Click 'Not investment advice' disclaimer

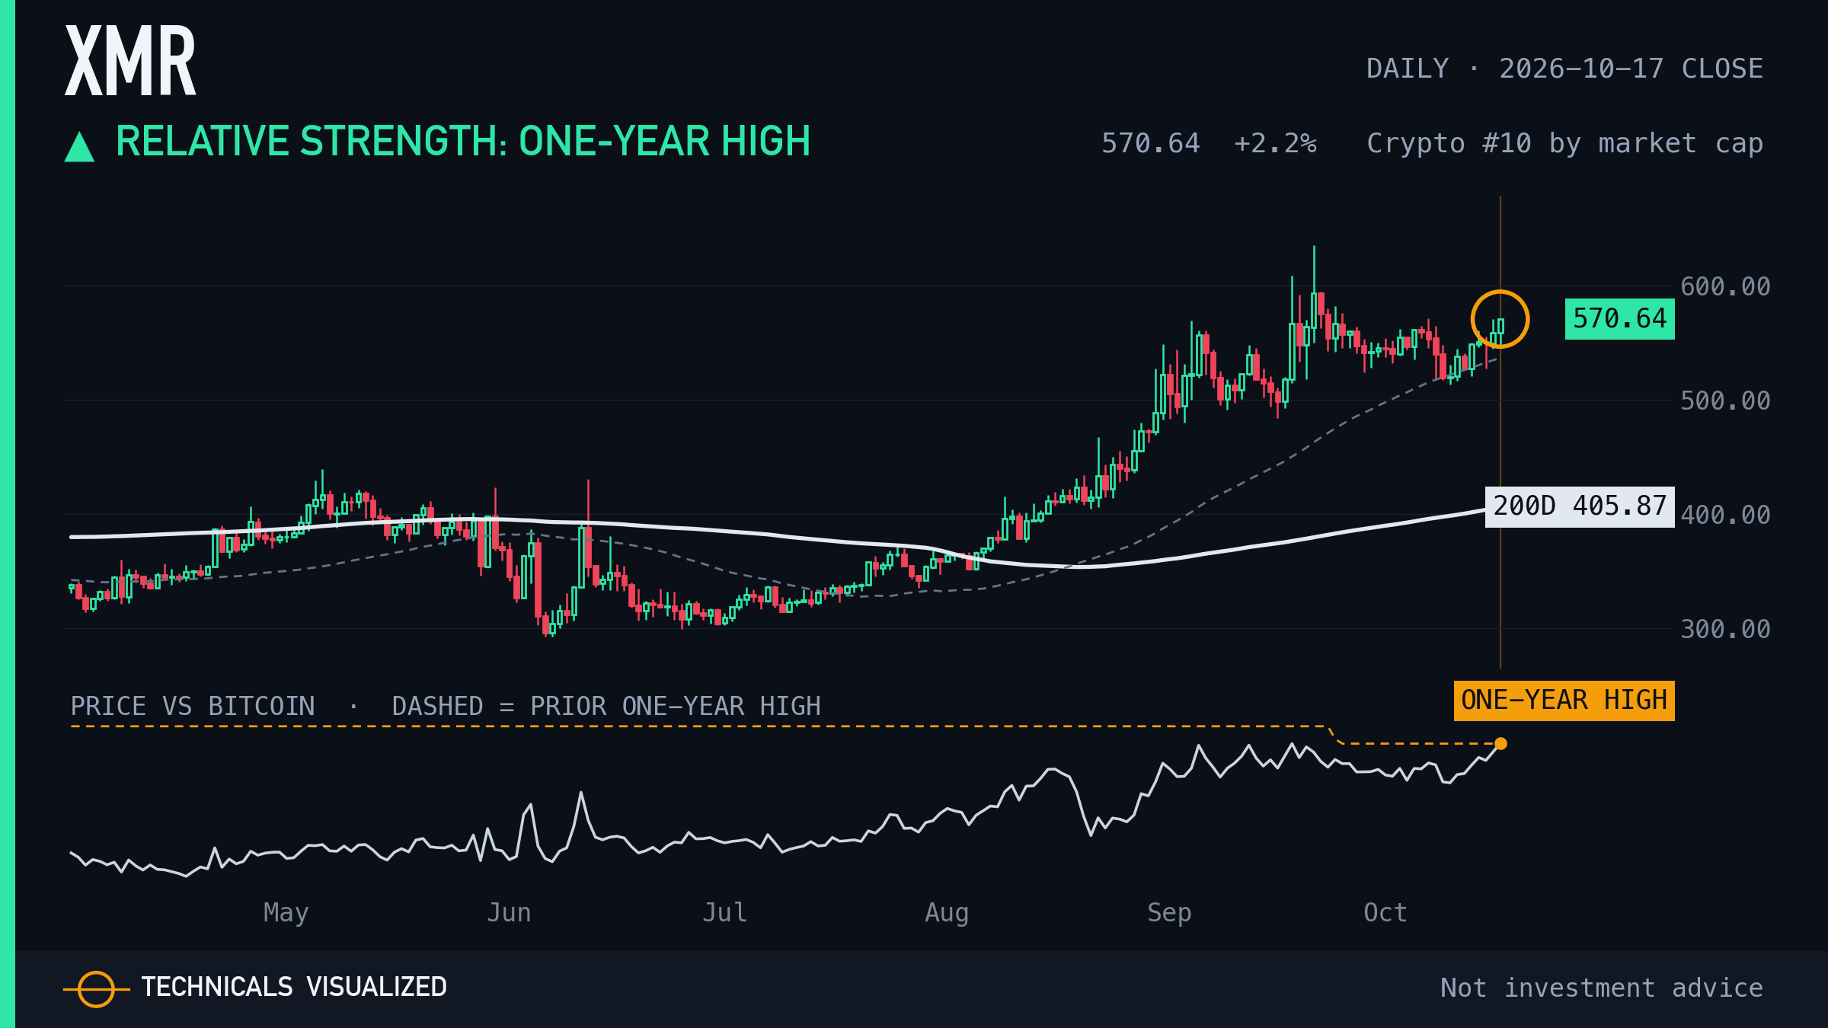1602,988
